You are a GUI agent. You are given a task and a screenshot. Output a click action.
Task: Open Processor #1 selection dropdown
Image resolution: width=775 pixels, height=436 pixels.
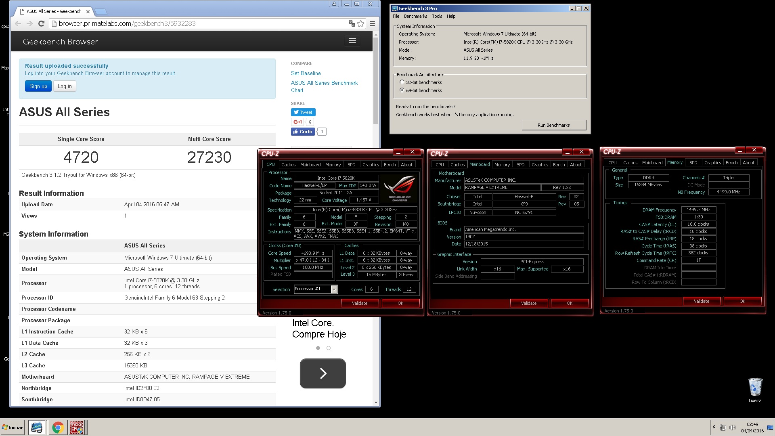tap(334, 289)
